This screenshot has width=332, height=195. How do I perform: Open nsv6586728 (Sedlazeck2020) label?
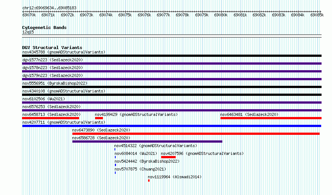(x=101, y=138)
